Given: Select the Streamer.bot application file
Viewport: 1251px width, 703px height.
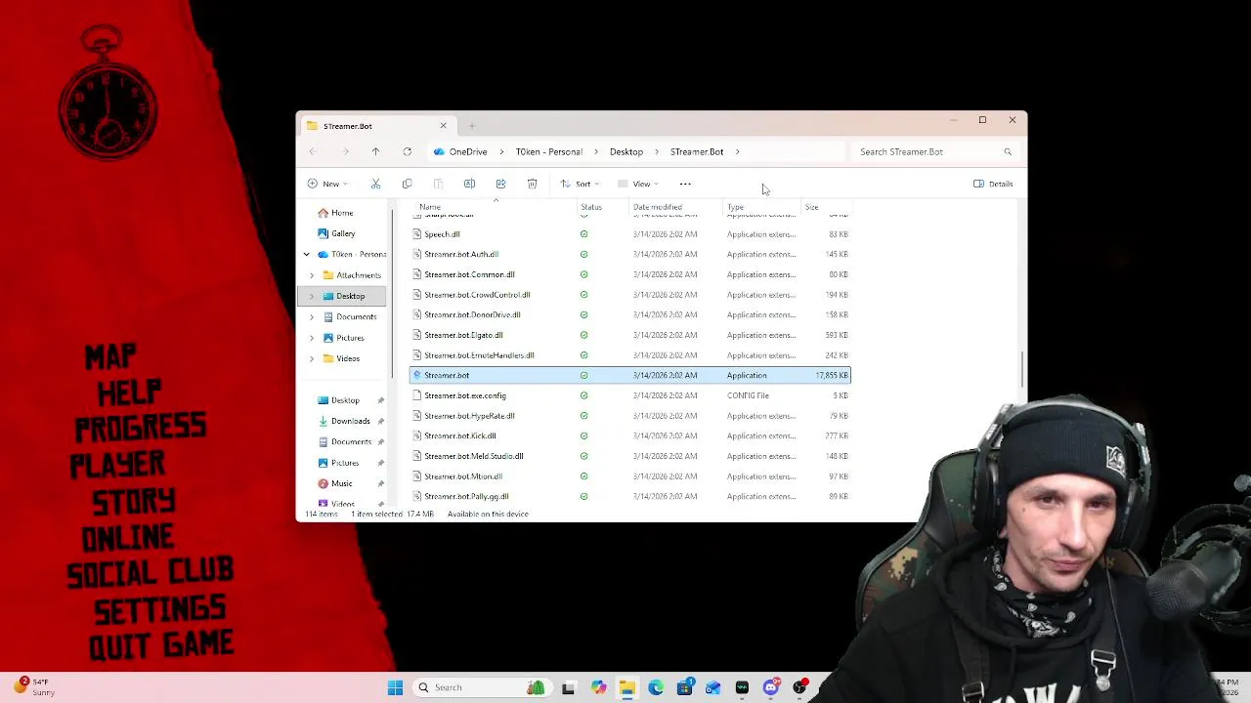Looking at the screenshot, I should click(x=629, y=375).
